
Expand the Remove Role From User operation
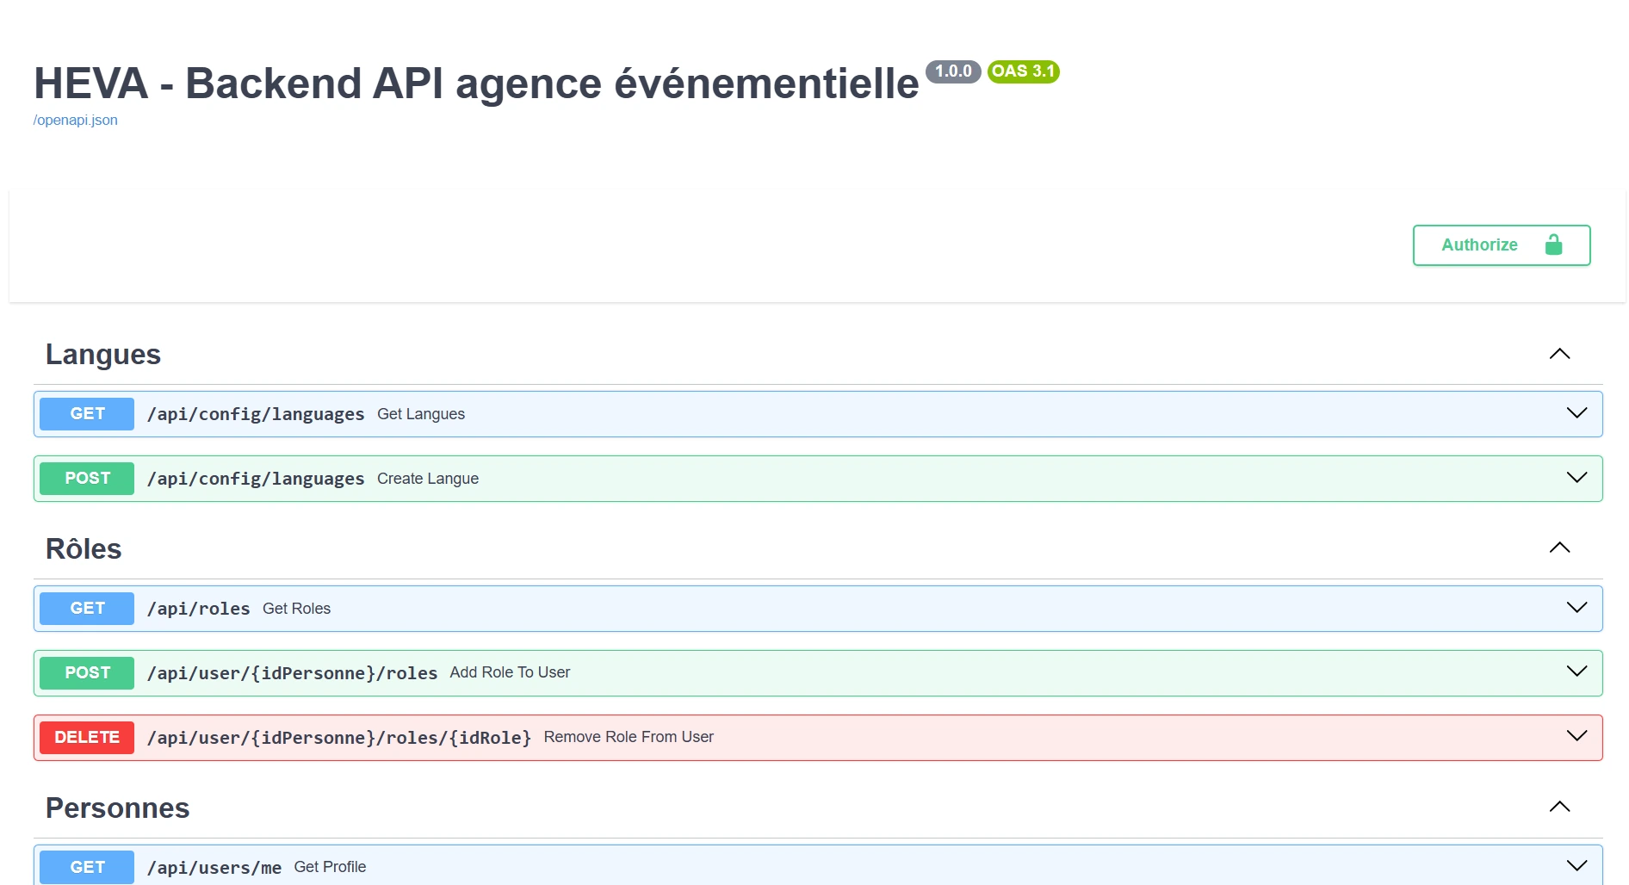click(1576, 736)
